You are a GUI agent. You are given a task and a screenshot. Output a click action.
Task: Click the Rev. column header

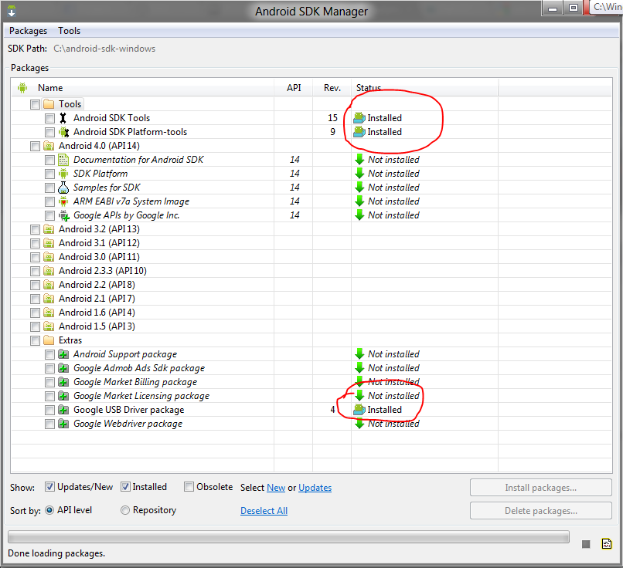click(332, 88)
